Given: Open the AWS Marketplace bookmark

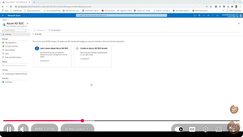Looking at the screenshot, I should click(200, 11).
